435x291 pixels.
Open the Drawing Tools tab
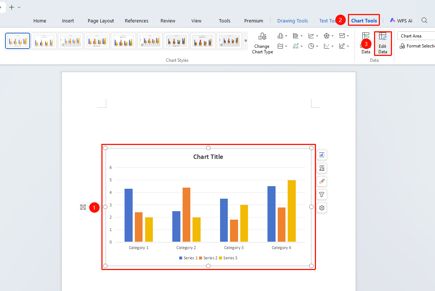292,21
